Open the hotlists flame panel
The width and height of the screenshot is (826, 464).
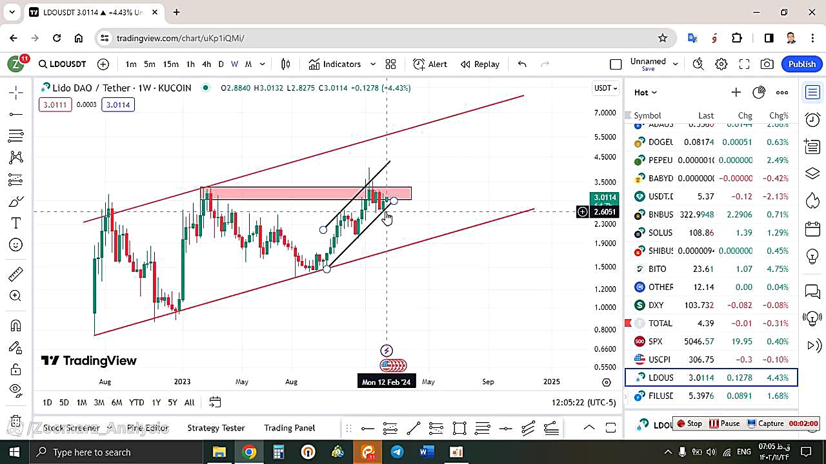[x=812, y=201]
